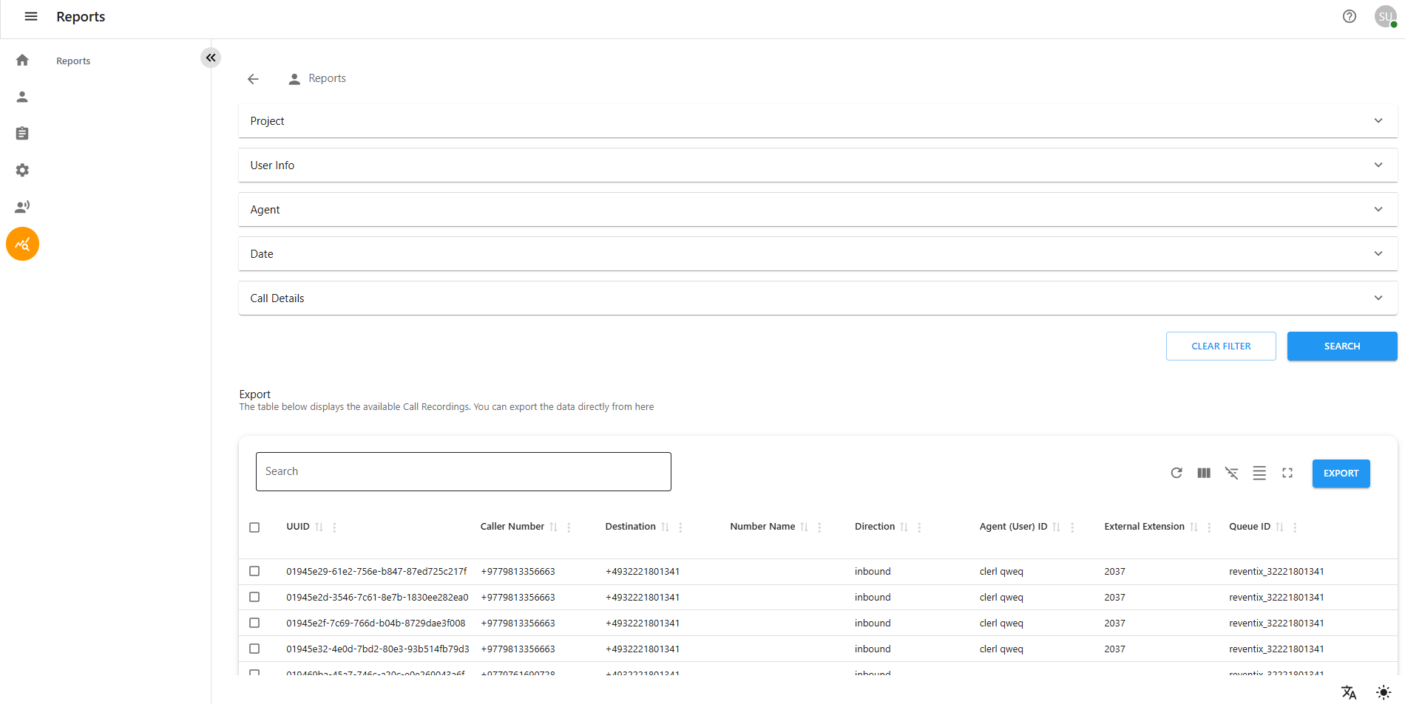The image size is (1405, 704).
Task: Click the blue EXPORT button
Action: point(1341,474)
